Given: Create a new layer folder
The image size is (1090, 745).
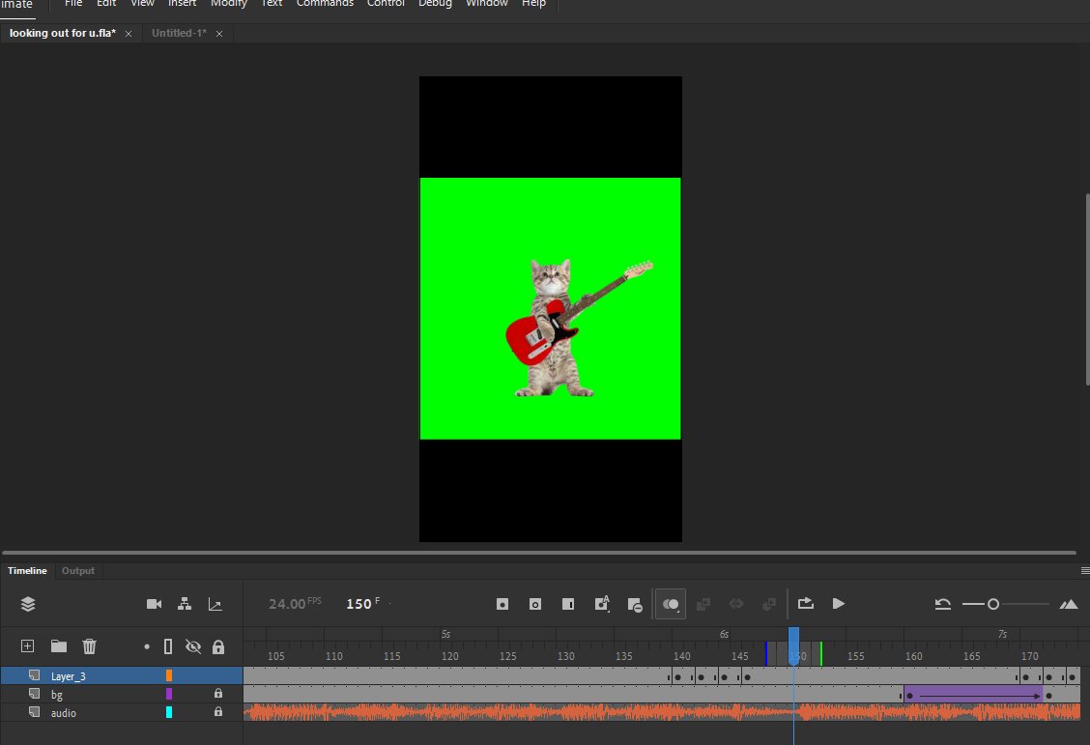Looking at the screenshot, I should point(59,646).
